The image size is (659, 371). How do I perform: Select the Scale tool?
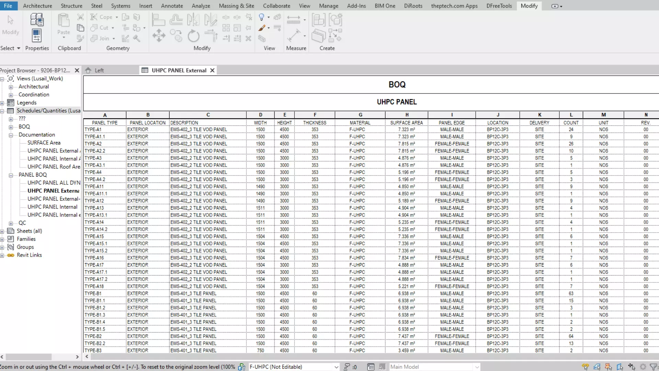click(237, 28)
